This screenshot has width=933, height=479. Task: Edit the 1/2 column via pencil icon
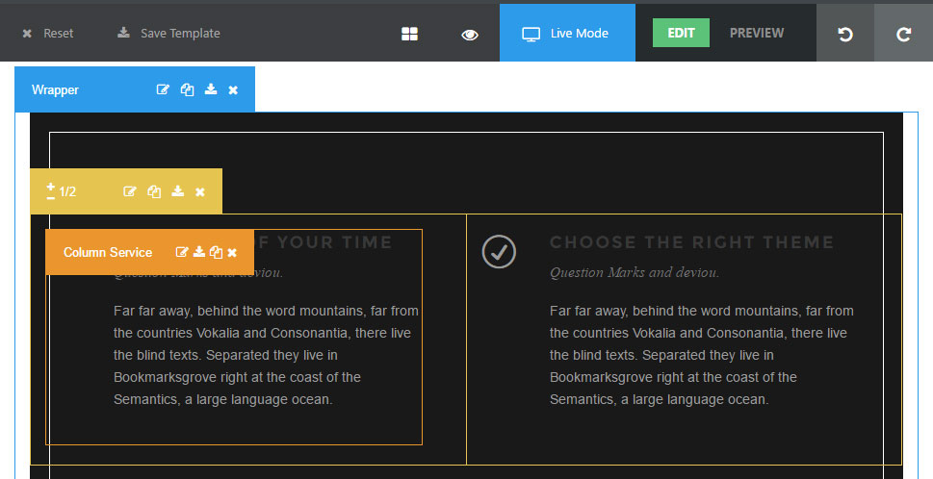pos(130,191)
